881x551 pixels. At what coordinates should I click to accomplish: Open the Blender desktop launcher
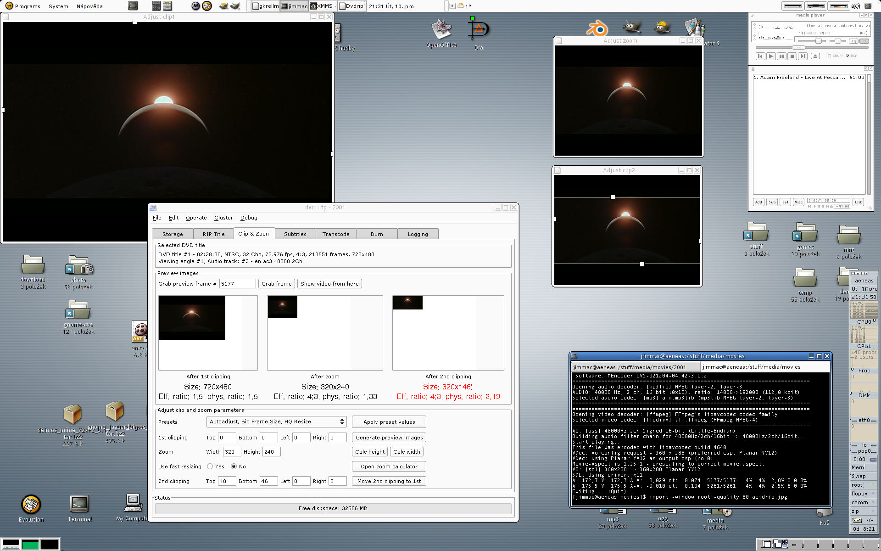(597, 28)
